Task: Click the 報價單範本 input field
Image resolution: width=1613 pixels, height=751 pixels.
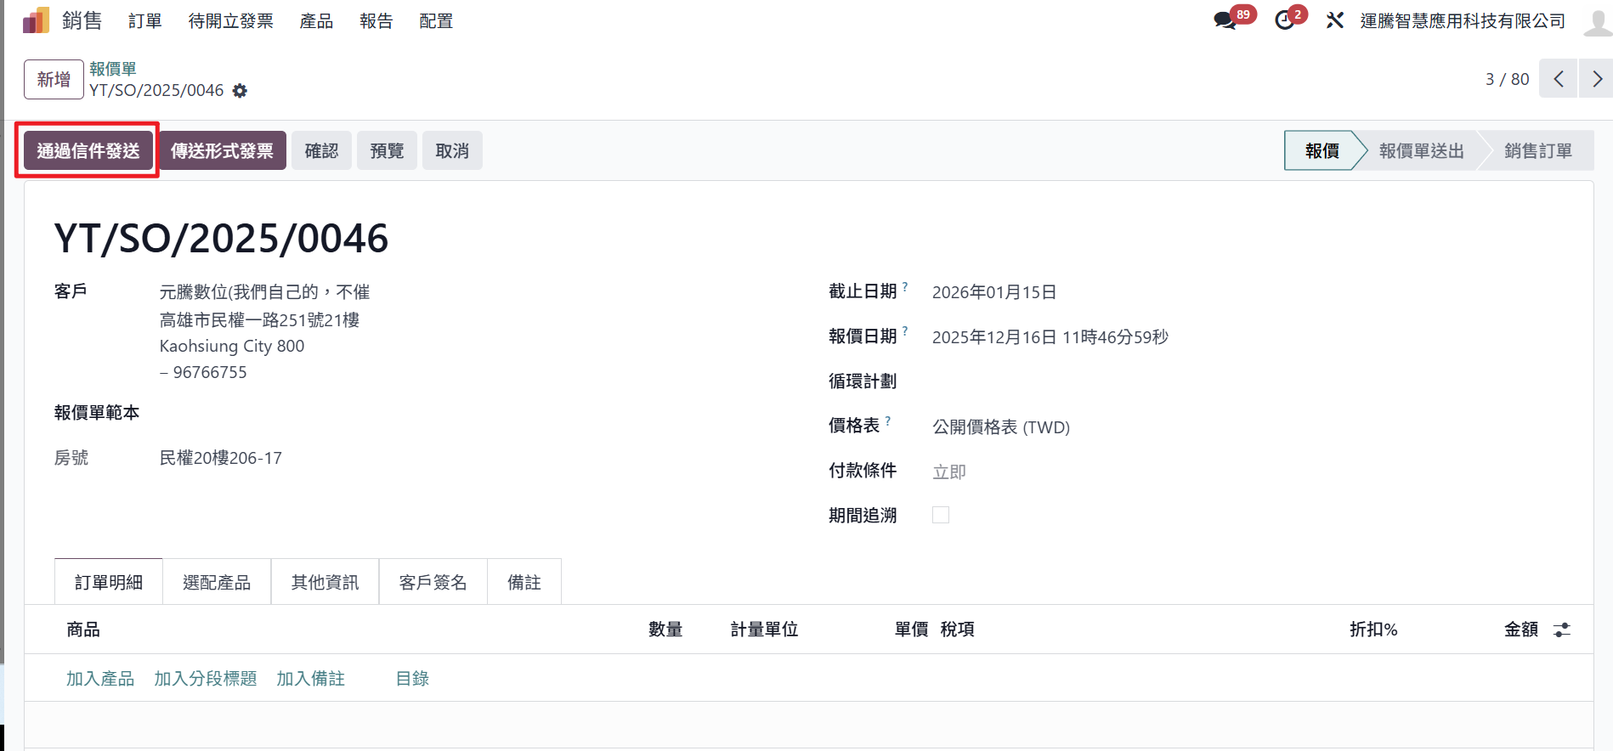Action: pyautogui.click(x=340, y=413)
